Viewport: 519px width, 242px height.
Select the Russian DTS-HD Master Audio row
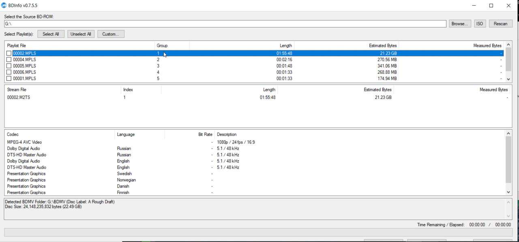[255, 155]
